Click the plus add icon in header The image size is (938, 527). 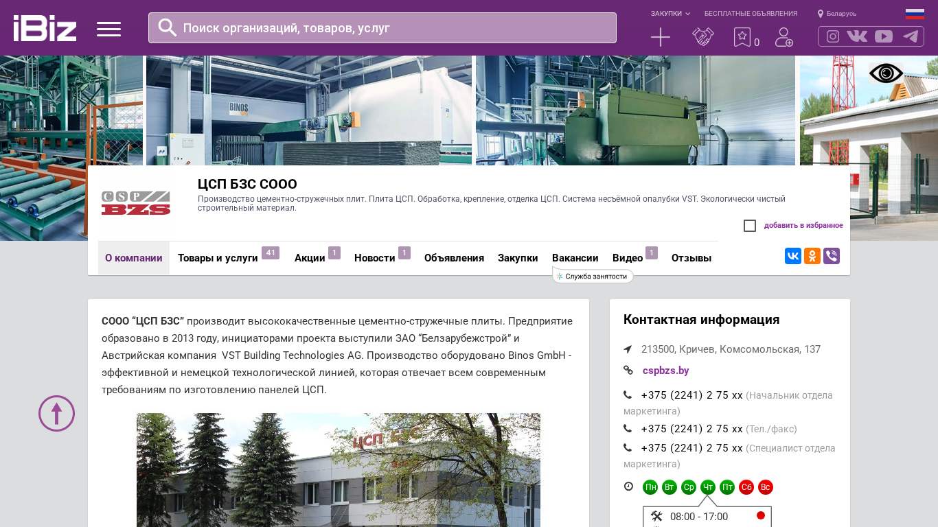(661, 37)
